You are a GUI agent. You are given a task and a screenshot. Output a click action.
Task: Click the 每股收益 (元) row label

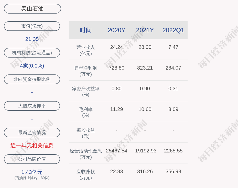86,133
